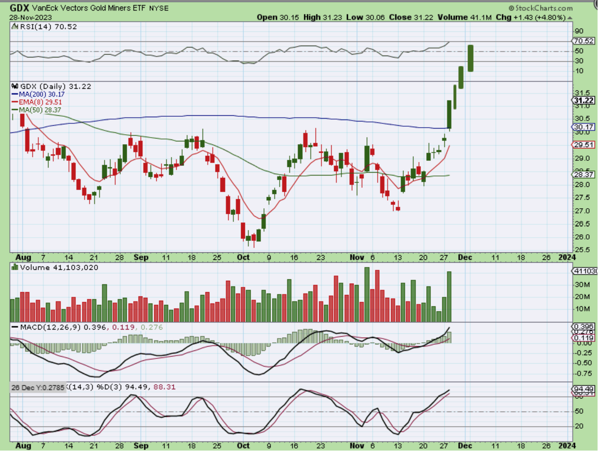
Task: Click the 29.51 EMA axis value
Action: pos(582,145)
